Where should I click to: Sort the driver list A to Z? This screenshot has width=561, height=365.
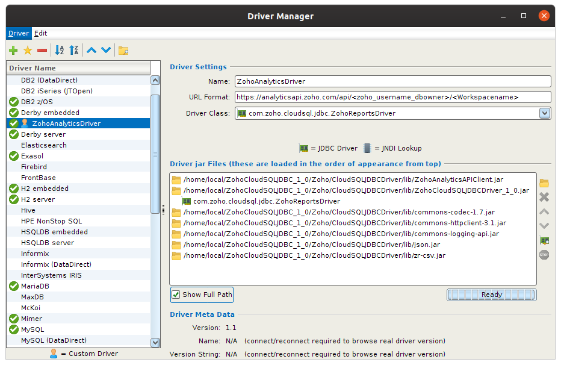click(x=60, y=51)
